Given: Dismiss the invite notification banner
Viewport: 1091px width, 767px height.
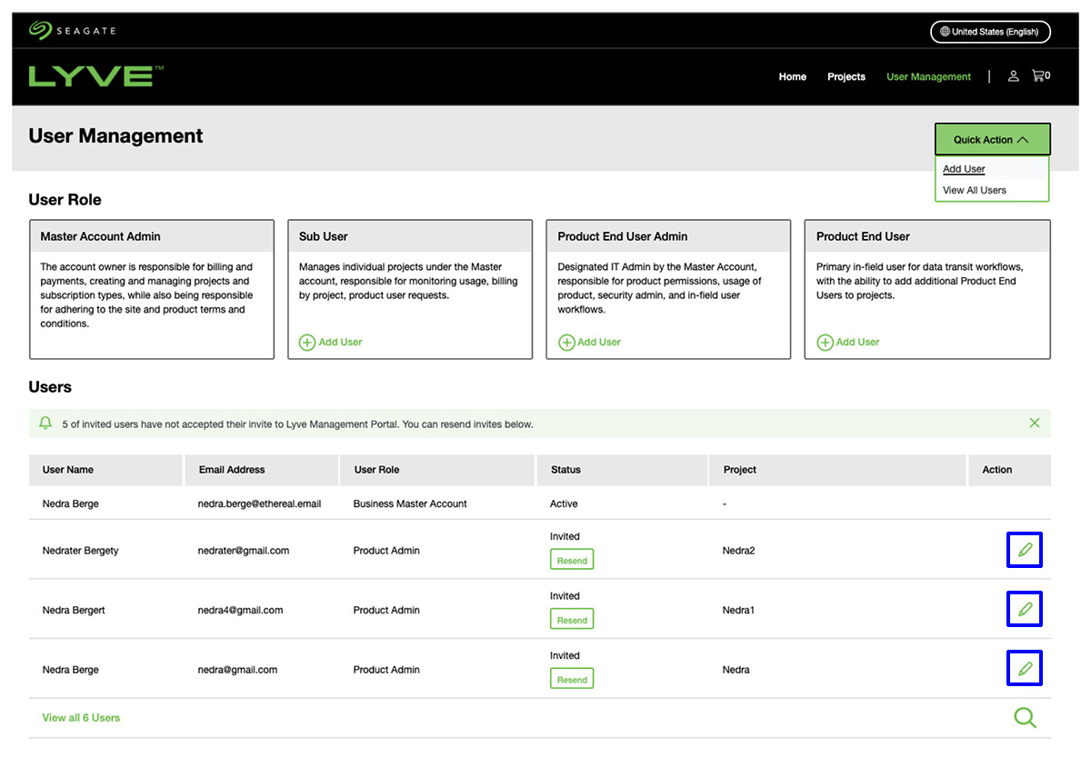Looking at the screenshot, I should pos(1034,423).
